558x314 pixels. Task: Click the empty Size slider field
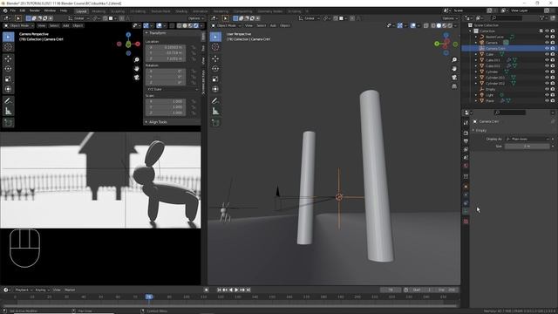pyautogui.click(x=527, y=147)
